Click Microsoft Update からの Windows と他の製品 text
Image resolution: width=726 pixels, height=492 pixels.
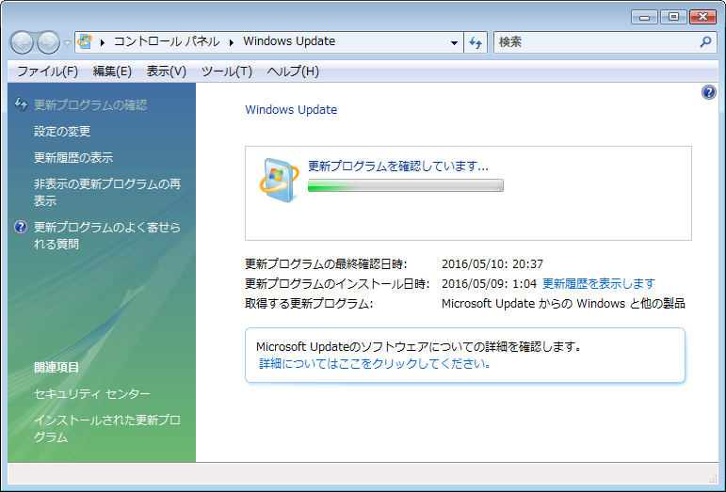[x=563, y=303]
